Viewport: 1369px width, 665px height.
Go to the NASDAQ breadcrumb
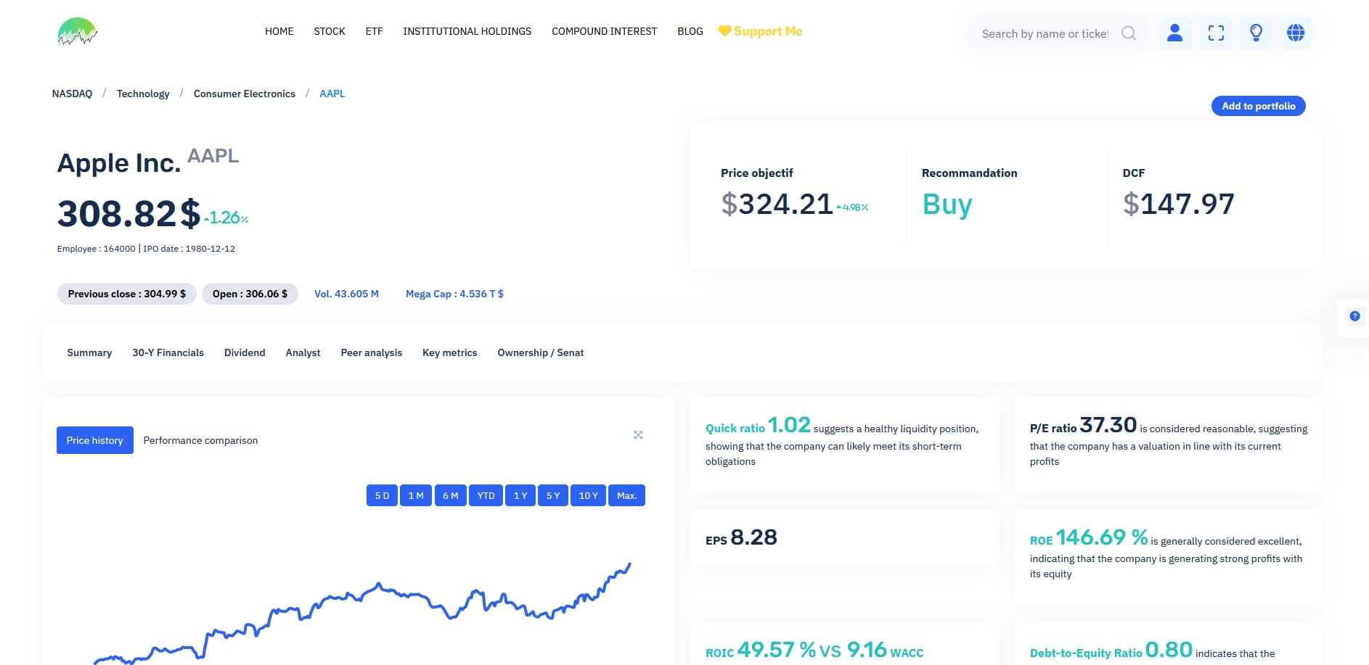tap(72, 94)
